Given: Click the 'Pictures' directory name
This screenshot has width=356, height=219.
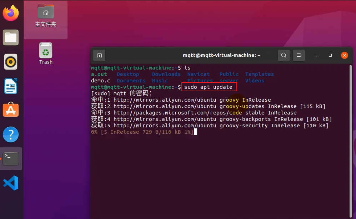Looking at the screenshot, I should [200, 81].
